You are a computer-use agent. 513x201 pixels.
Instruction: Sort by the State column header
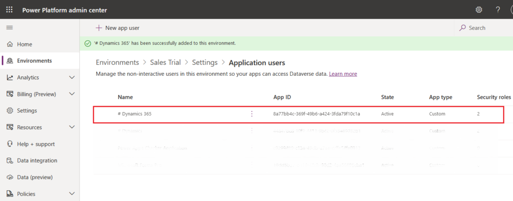pos(387,97)
